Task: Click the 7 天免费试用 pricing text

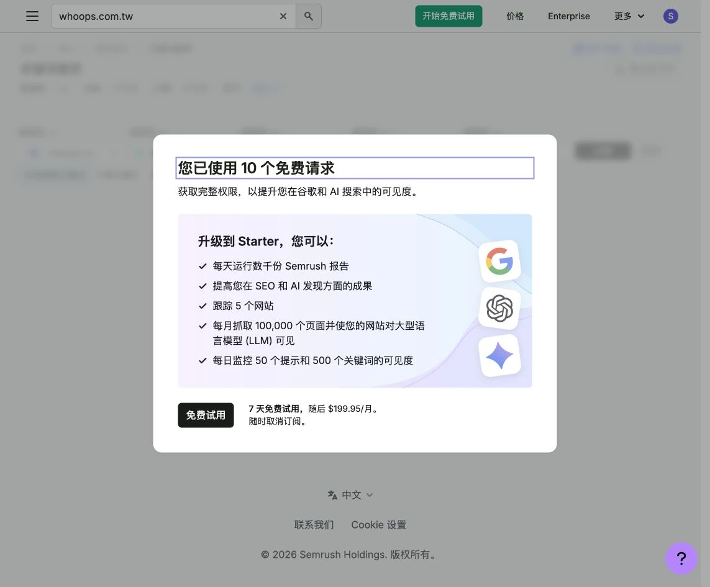Action: 313,409
